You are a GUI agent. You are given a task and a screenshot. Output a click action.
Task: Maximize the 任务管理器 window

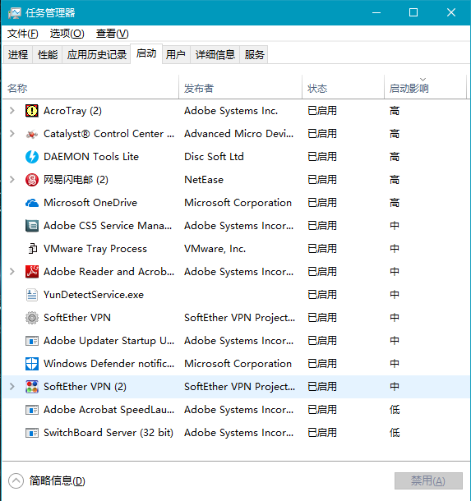pos(413,13)
